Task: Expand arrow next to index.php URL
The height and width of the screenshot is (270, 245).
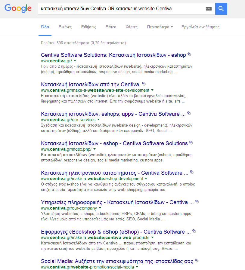Action: click(x=95, y=149)
